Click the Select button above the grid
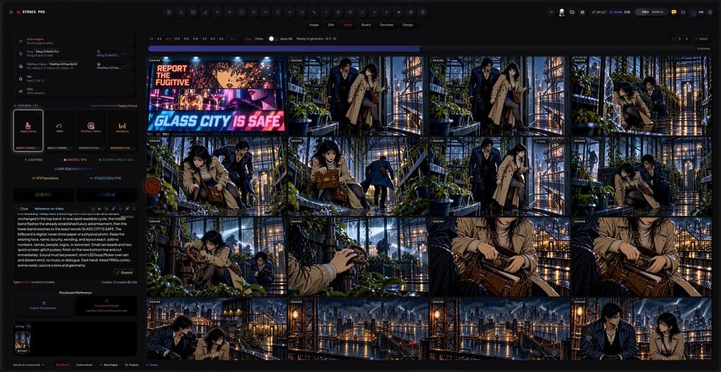 coord(701,38)
